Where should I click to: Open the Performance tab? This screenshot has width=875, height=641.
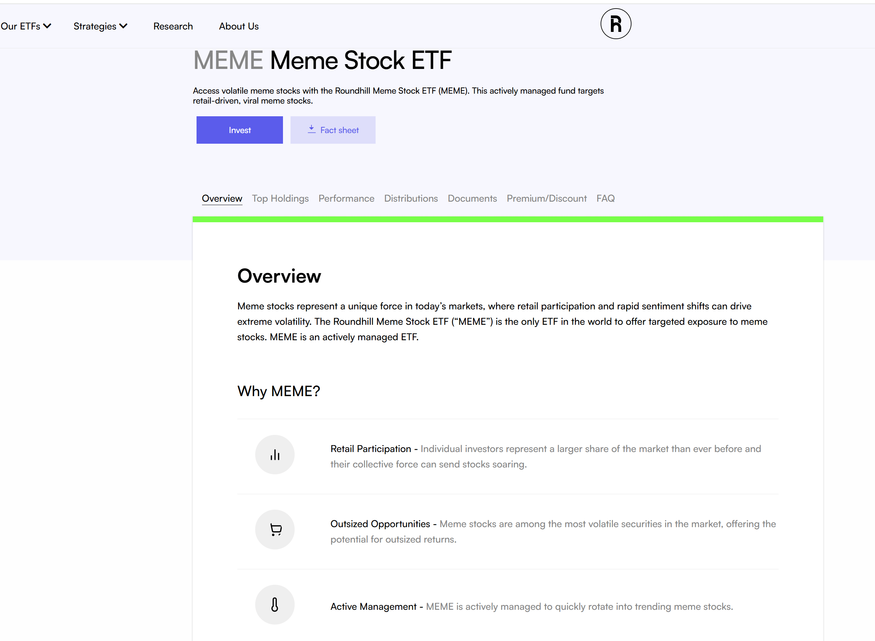[346, 199]
